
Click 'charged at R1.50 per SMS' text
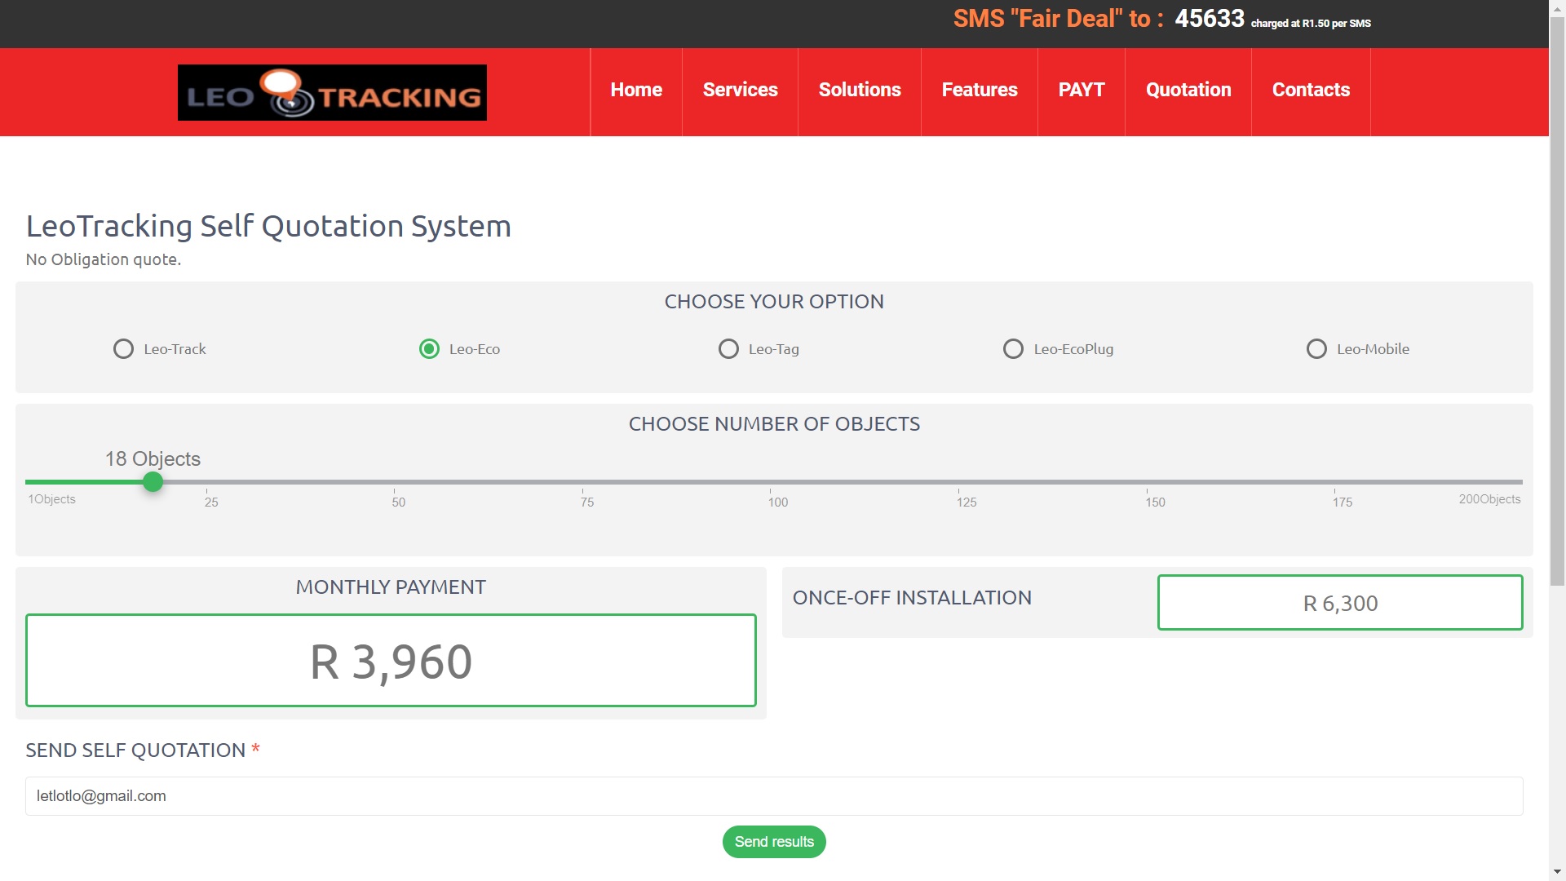(1311, 24)
